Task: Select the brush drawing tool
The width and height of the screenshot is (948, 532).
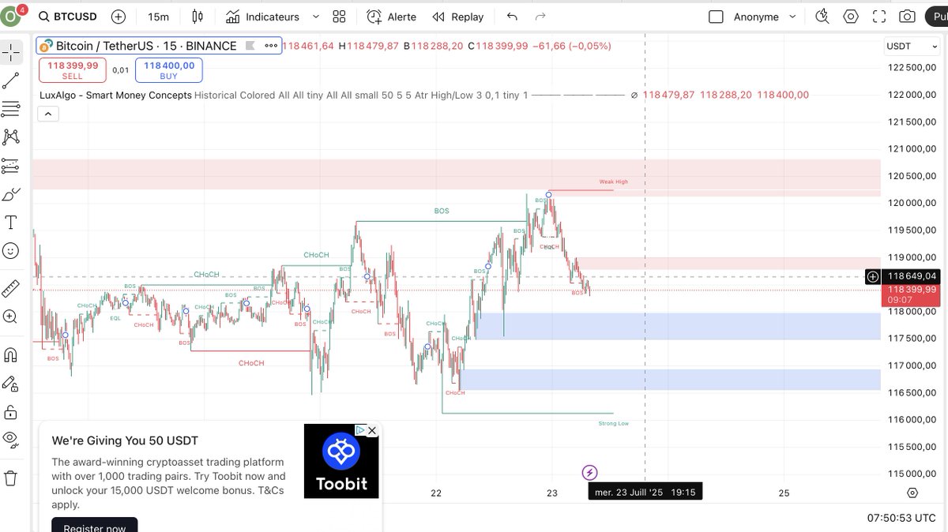Action: pos(11,194)
